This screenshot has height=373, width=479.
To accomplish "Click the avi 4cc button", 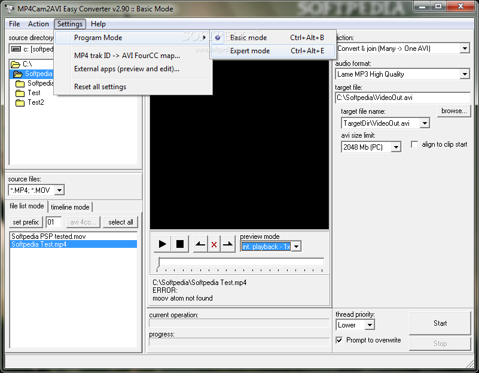I will click(83, 222).
